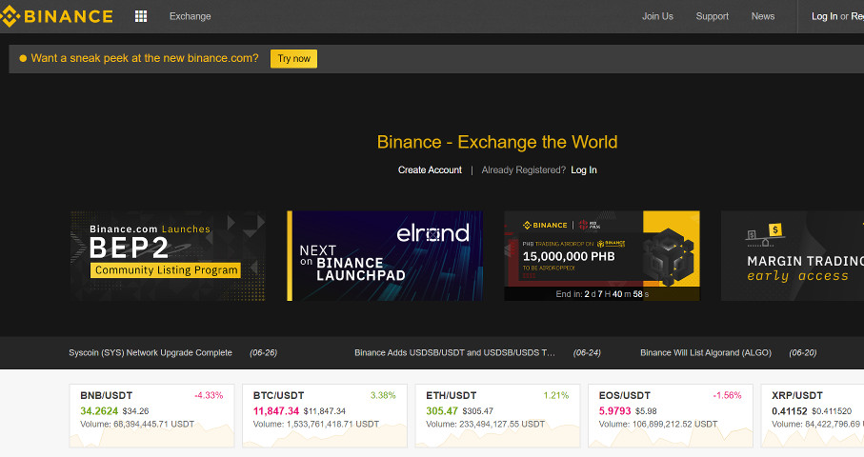
Task: Open the apps grid menu icon
Action: [x=141, y=16]
